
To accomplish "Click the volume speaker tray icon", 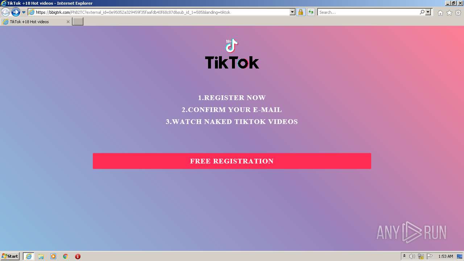I will (412, 256).
